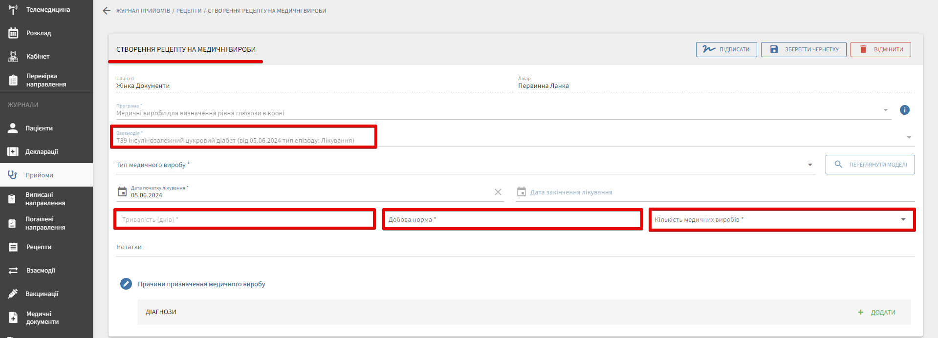Open the Тип медичного виробу dropdown
The image size is (938, 338).
[x=810, y=165]
